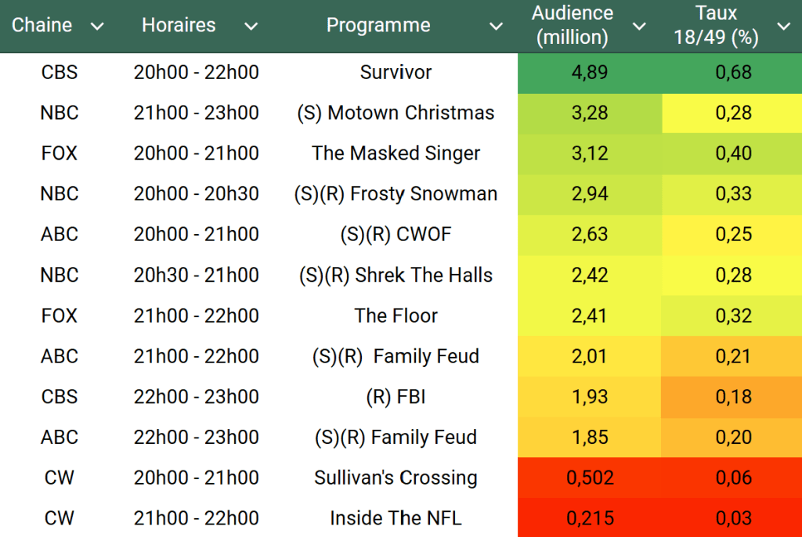Click the Chaine header label

(42, 25)
